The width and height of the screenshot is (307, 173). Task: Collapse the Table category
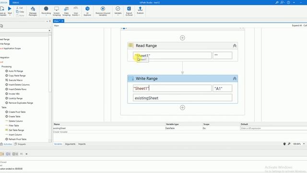coord(4,107)
